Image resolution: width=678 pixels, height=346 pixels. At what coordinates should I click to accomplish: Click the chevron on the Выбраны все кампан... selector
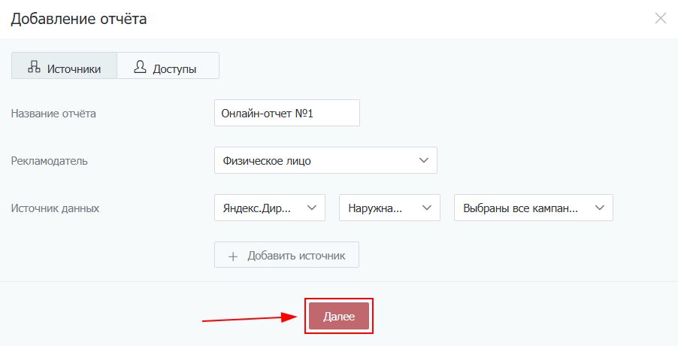tap(600, 208)
